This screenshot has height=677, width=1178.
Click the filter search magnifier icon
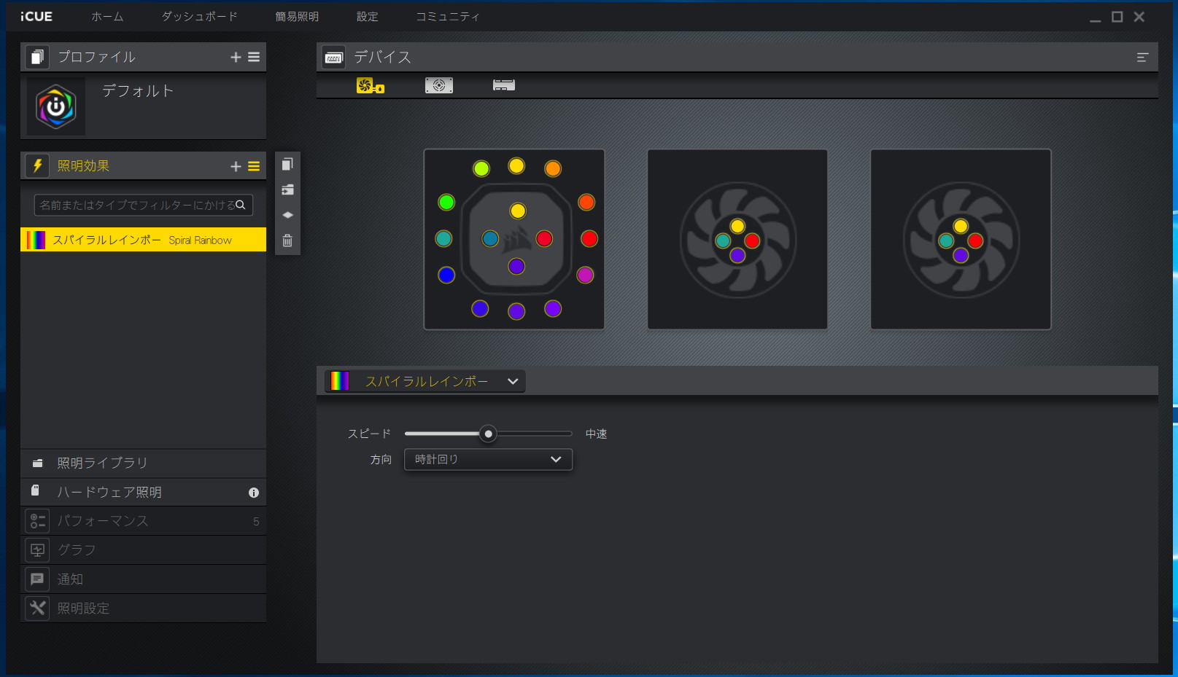(241, 205)
